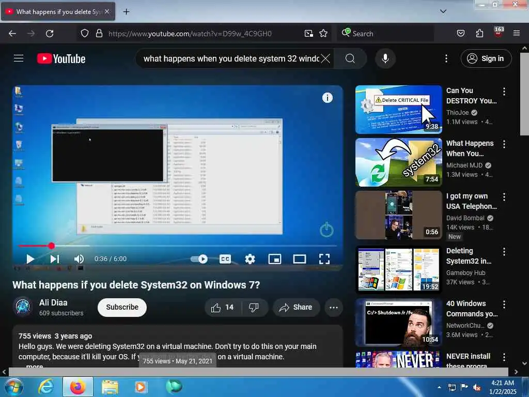Open options for 'Can You DESTROY You...'

[504, 91]
